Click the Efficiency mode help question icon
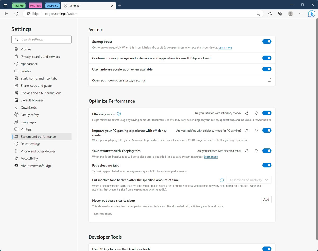This screenshot has width=318, height=251. click(119, 114)
